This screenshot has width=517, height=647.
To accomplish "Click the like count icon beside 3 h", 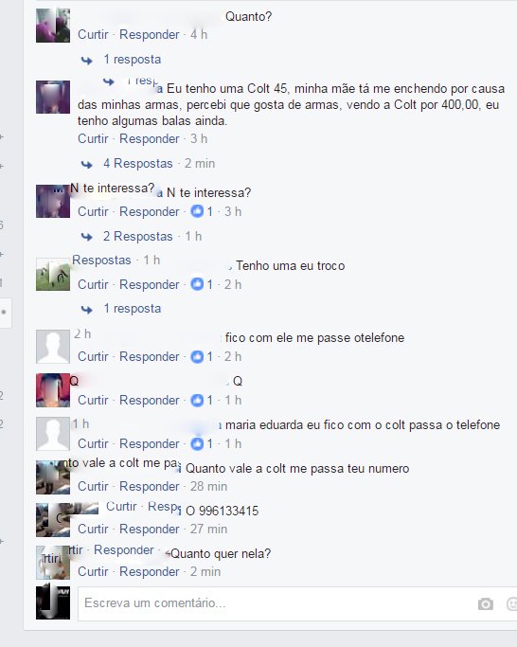I will pos(197,211).
